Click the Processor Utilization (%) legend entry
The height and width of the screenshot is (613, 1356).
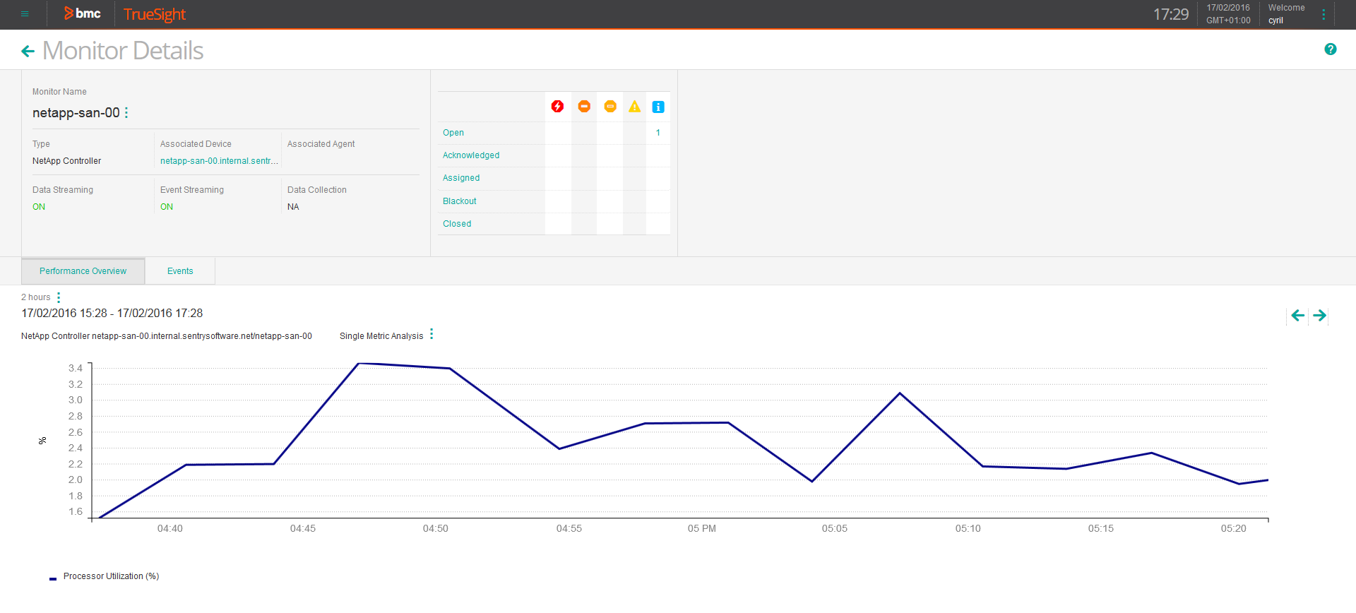tap(105, 576)
